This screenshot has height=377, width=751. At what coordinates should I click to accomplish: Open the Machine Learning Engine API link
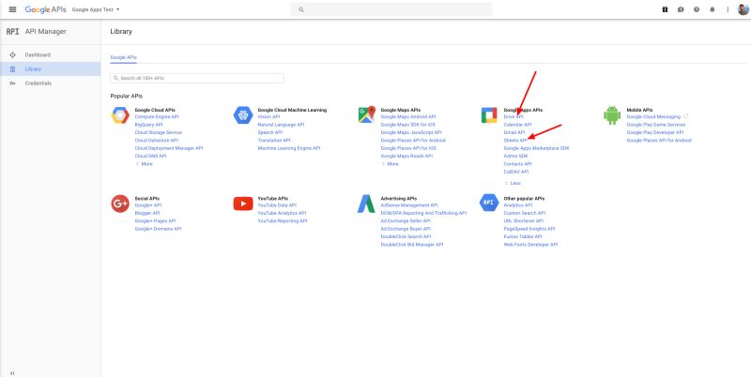[289, 148]
